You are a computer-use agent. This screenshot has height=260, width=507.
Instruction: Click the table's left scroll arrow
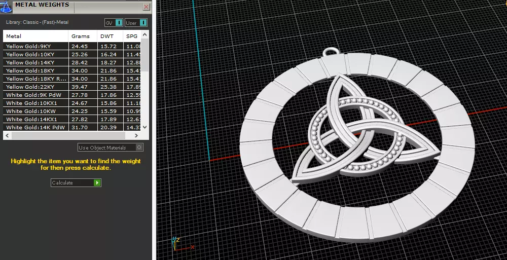pyautogui.click(x=8, y=135)
